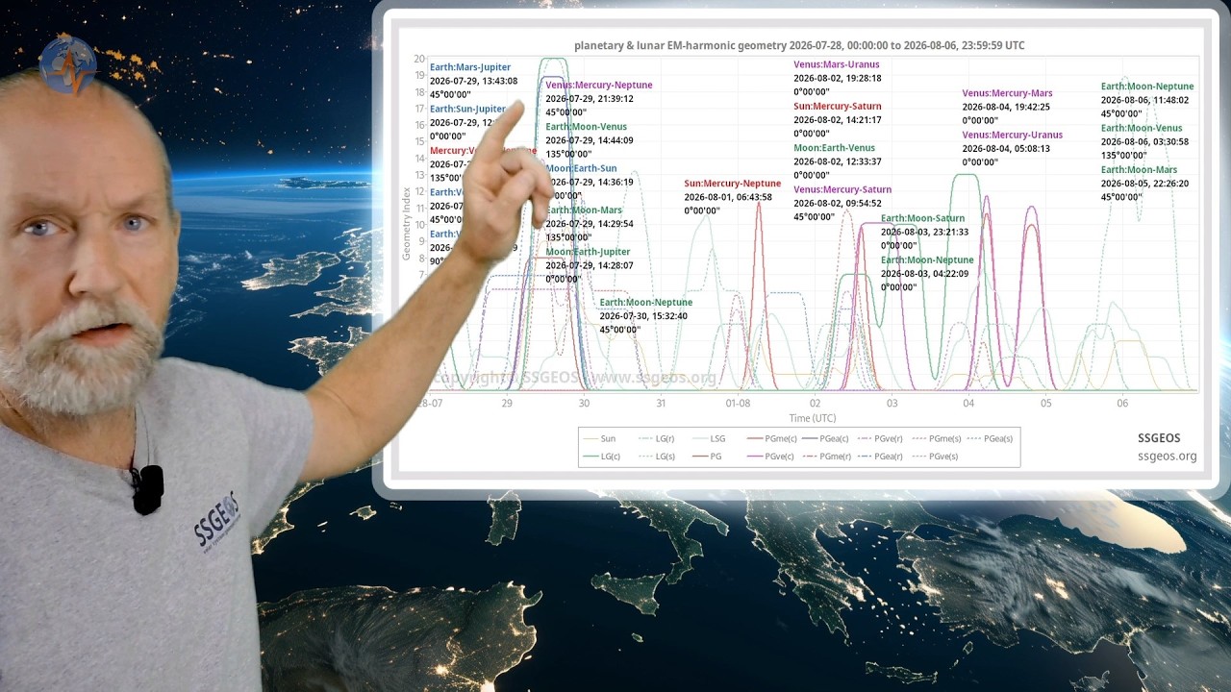Click the Time (UTC) axis label

click(x=813, y=418)
